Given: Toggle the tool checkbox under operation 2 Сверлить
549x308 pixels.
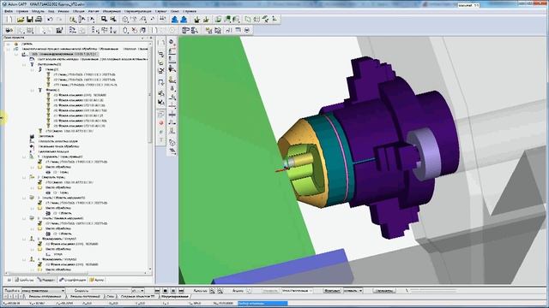Looking at the screenshot, I should pos(40,182).
